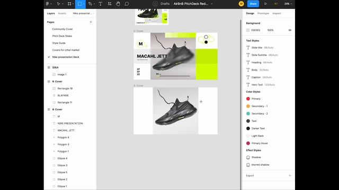Select the Text tool

point(100,4)
